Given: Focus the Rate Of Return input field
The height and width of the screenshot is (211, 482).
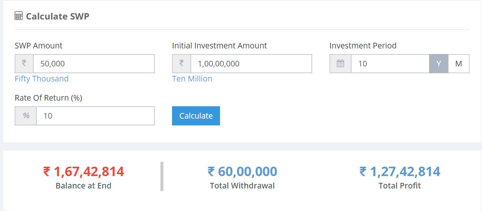Looking at the screenshot, I should [x=95, y=116].
